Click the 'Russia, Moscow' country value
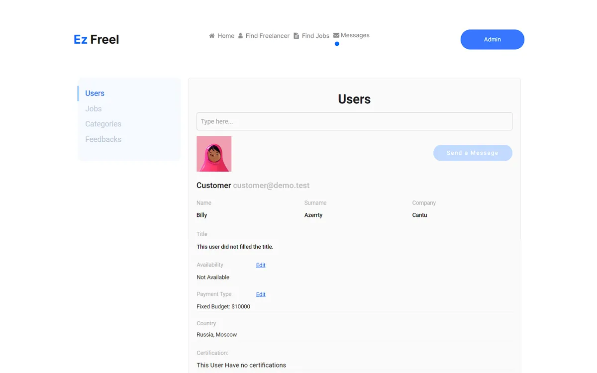Screen dimensions: 597x373 [x=216, y=335]
